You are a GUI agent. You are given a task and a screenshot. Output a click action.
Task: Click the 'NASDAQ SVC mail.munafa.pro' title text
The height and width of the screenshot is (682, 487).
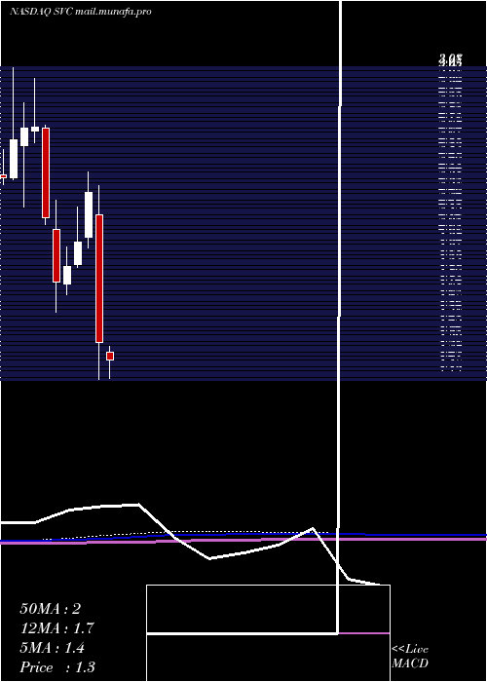[x=81, y=12]
